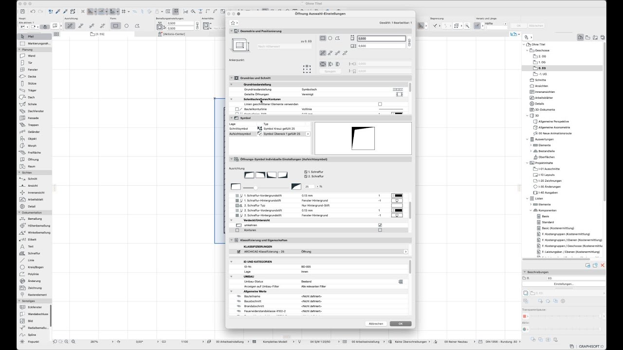Select the first Ausrichtung orientation symbol
Viewport: 623px width, 350px height.
pos(249,175)
